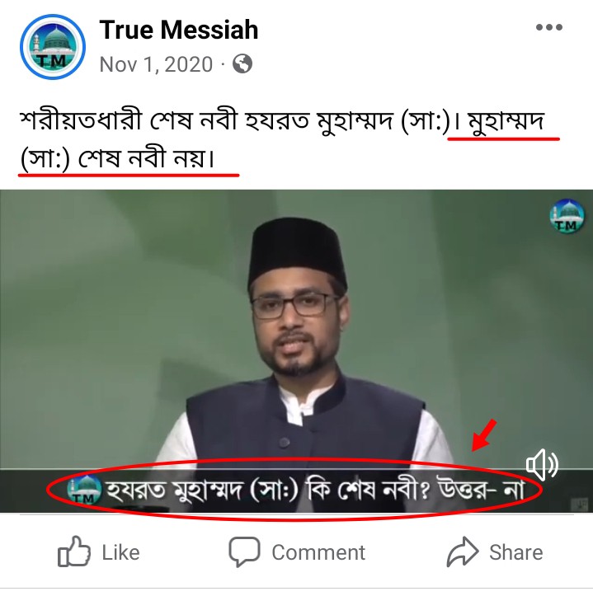Click the red arrow annotation on the video
Viewport: 593px width, 596px height.
[x=484, y=435]
